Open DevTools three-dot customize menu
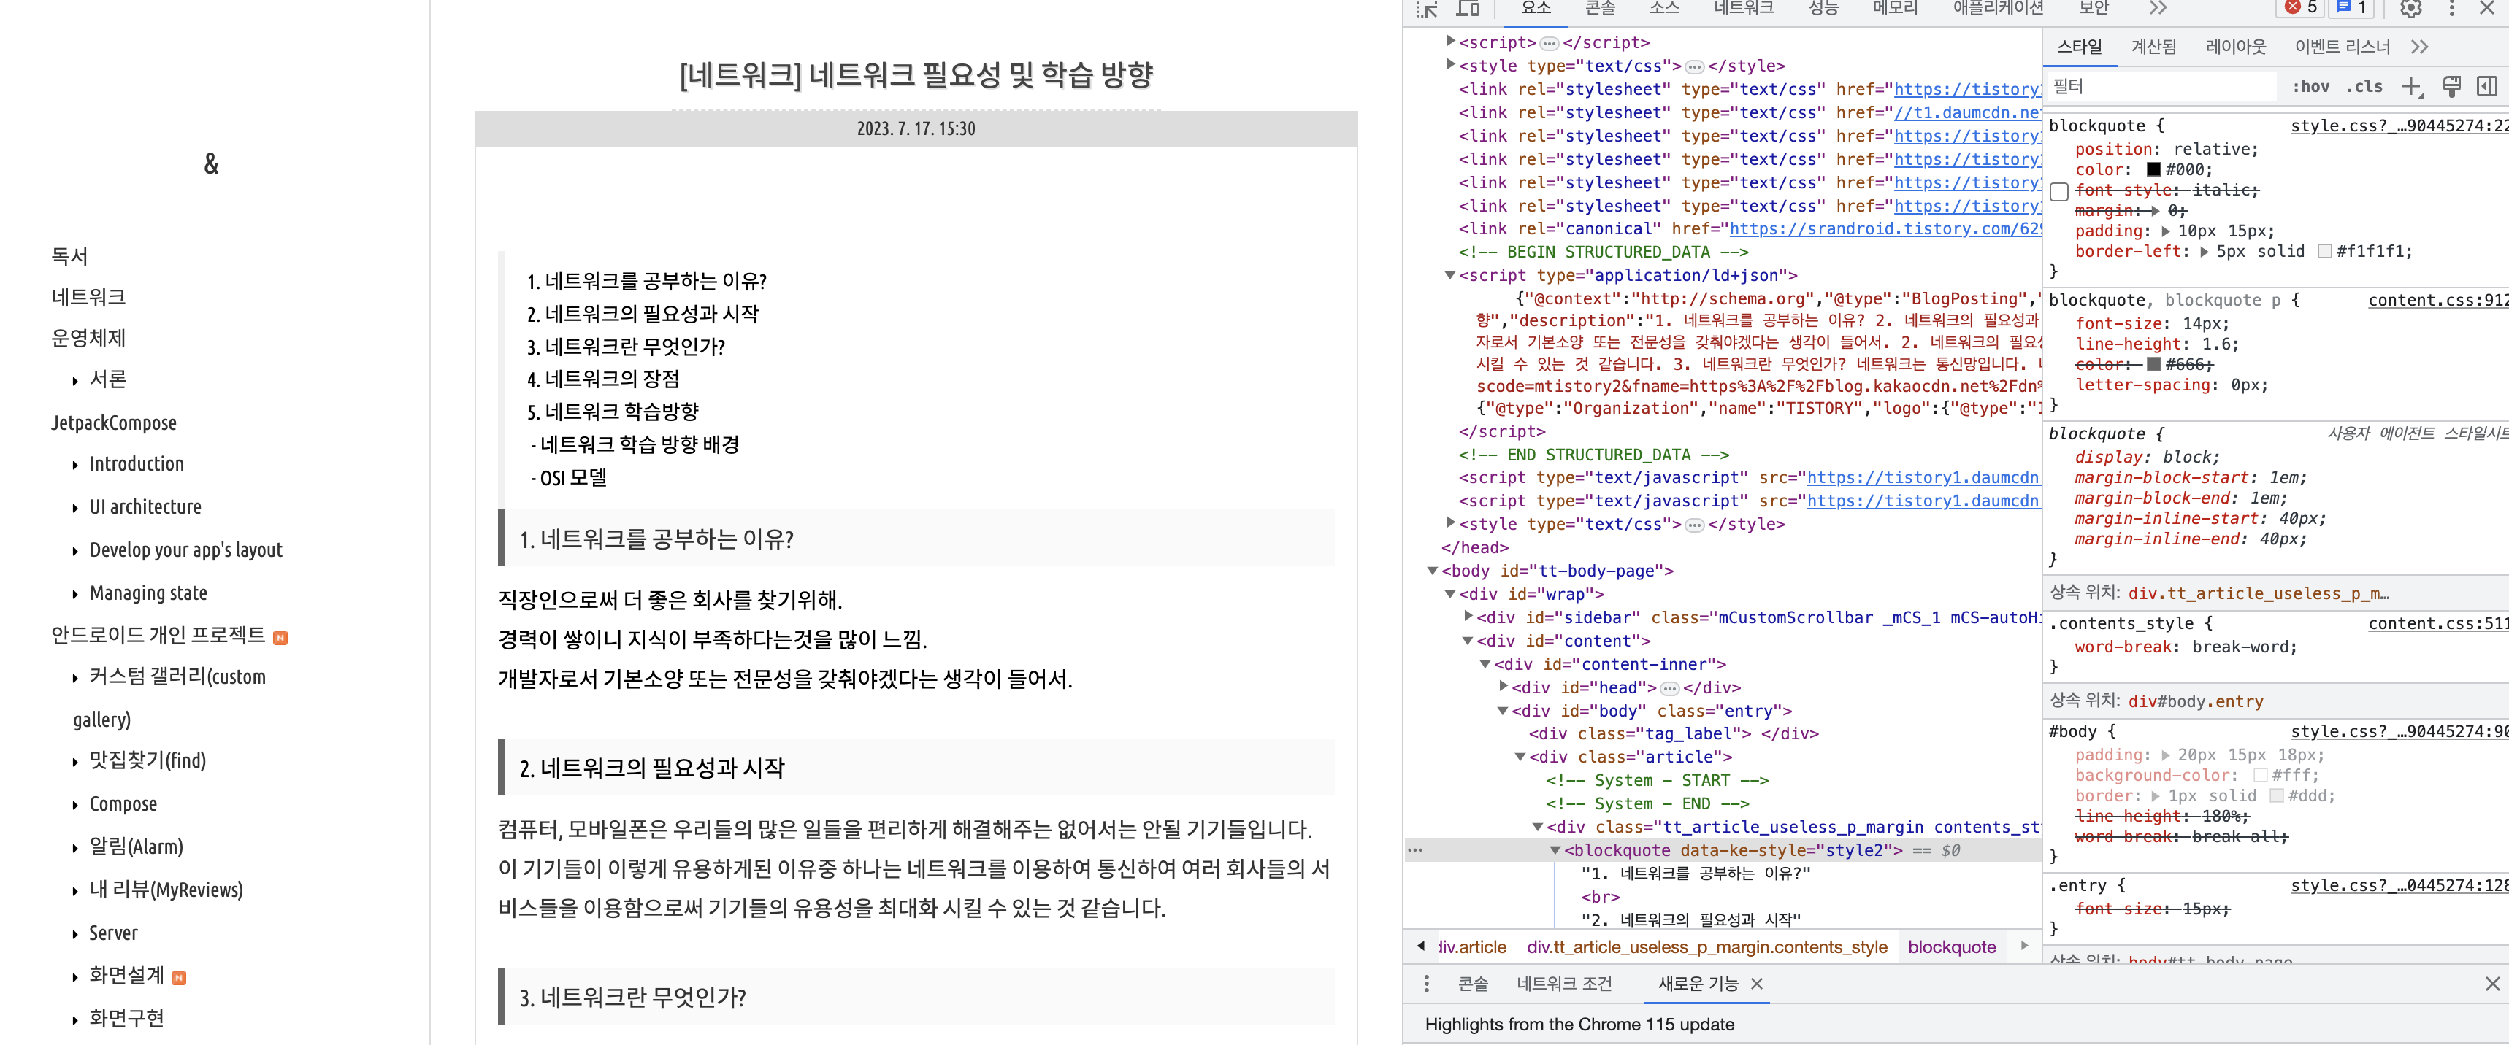Image resolution: width=2509 pixels, height=1045 pixels. 2451,9
